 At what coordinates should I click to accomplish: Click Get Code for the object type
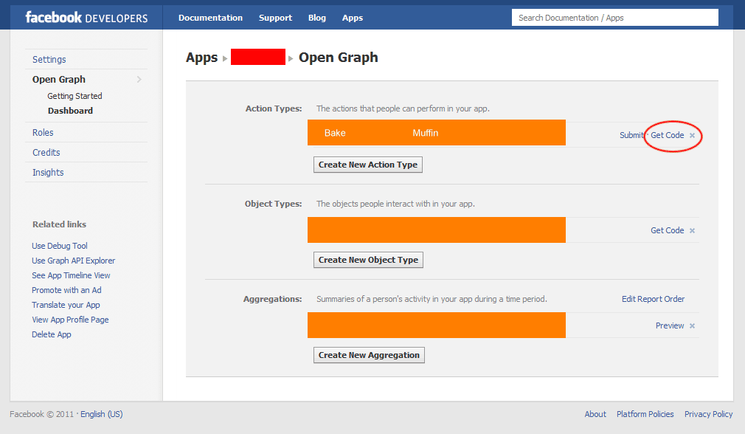(667, 230)
